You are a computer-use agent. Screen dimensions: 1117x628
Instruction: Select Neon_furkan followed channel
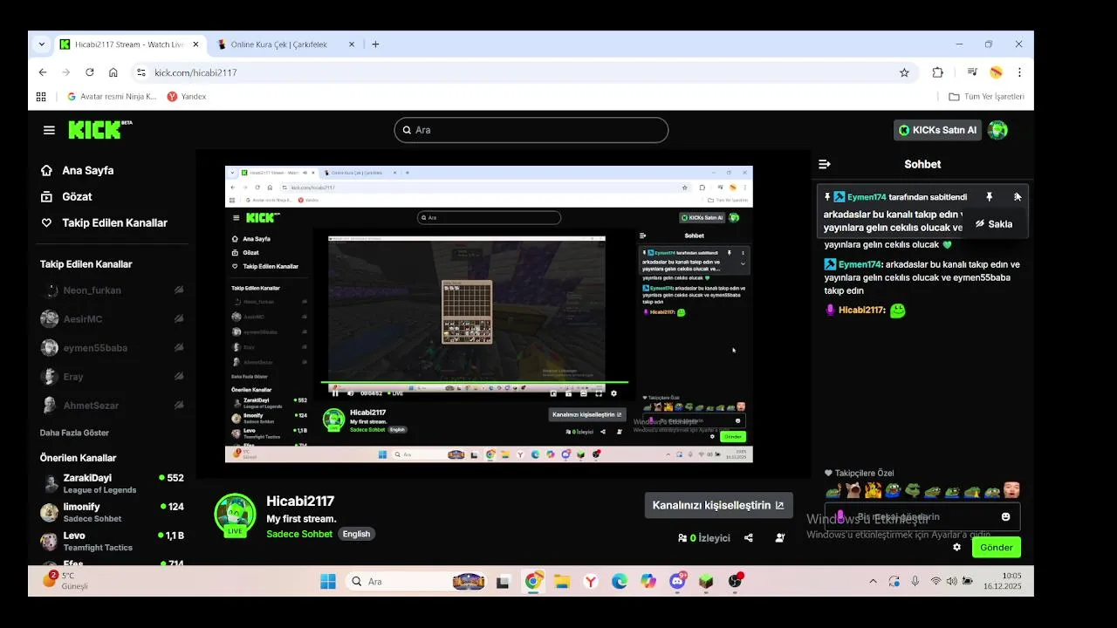coord(92,290)
